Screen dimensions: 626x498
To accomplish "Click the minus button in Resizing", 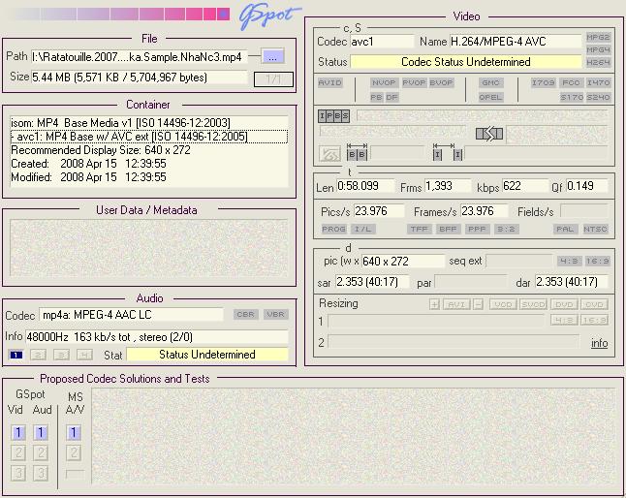I will coord(479,304).
